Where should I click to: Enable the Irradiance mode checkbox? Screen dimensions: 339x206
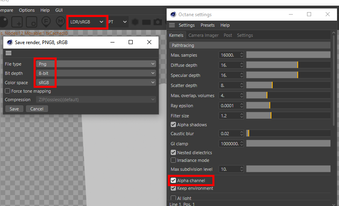point(173,160)
